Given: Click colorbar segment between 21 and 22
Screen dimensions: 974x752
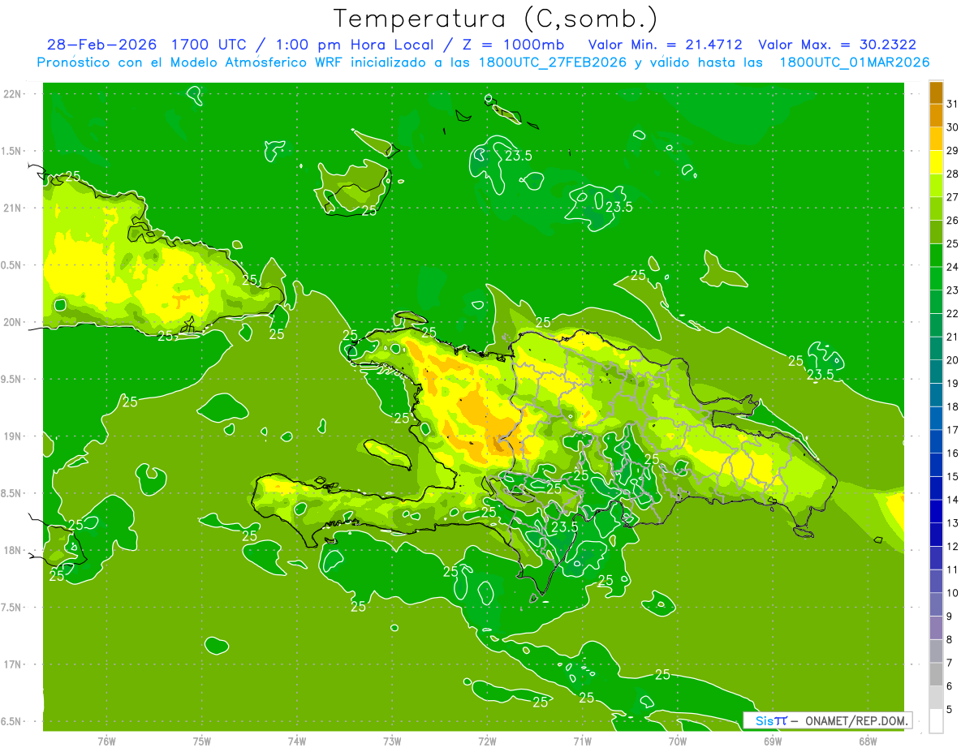Looking at the screenshot, I should pyautogui.click(x=936, y=324).
